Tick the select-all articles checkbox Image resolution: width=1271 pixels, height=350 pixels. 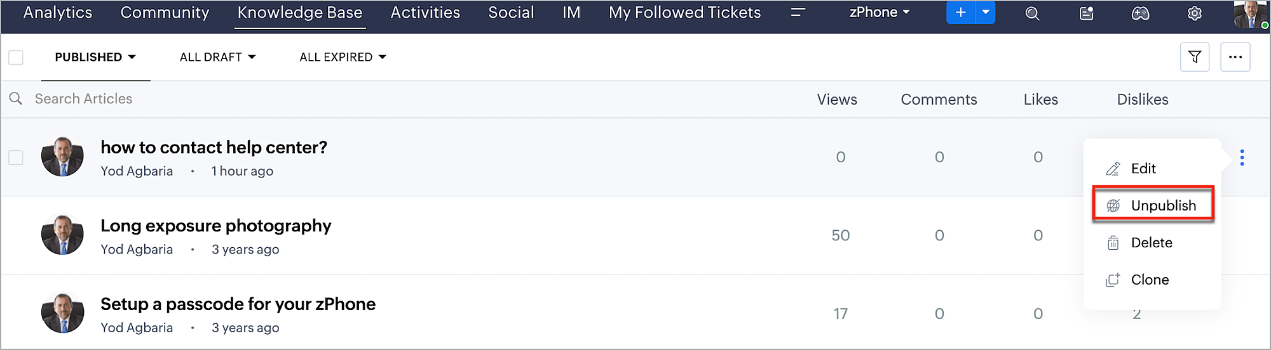(16, 57)
